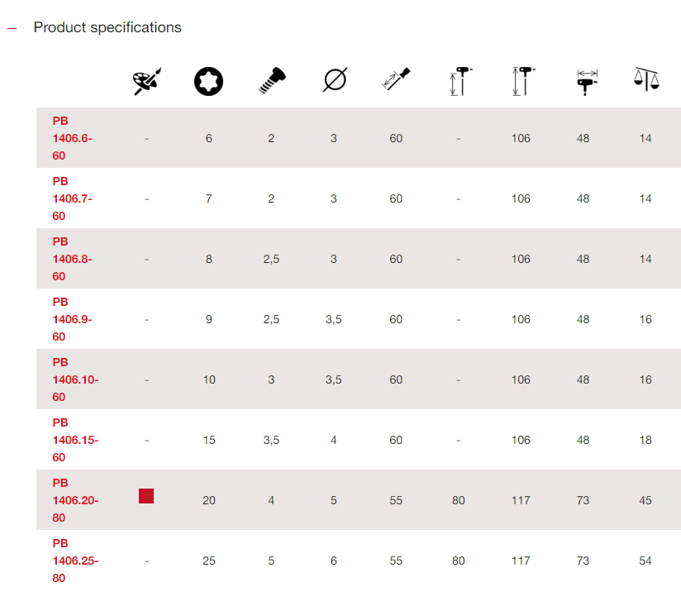Open product link PB 1406.20-80
Image resolution: width=681 pixels, height=601 pixels.
74,500
